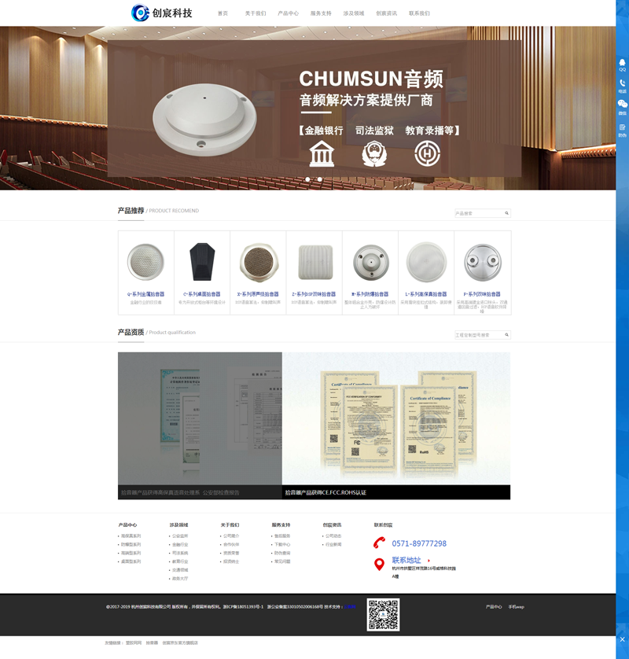The width and height of the screenshot is (629, 659).
Task: Click the 拾音器产品获得CE.FCC.ROHS认证 caption
Action: pos(326,492)
